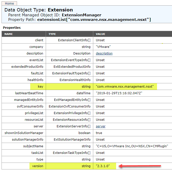Select the company property name
The image size is (172, 173).
click(36, 47)
